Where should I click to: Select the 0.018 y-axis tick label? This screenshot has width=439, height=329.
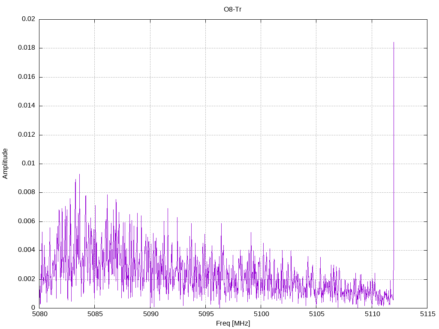point(27,48)
